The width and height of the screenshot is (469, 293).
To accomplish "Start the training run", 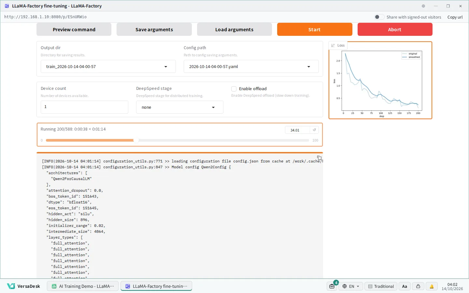I will point(315,29).
